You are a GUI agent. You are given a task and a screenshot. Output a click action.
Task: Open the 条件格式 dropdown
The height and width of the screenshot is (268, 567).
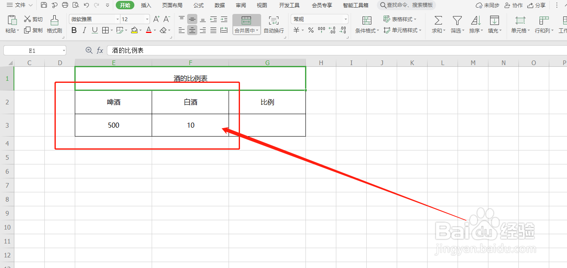tap(367, 31)
